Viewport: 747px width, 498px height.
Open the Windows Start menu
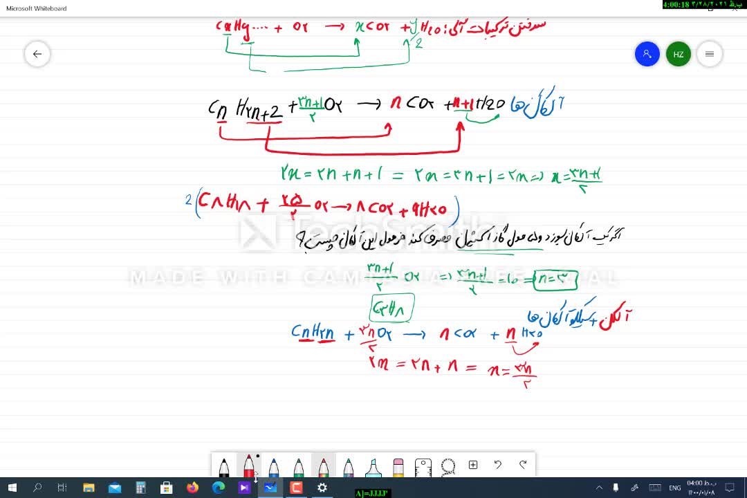tap(12, 488)
